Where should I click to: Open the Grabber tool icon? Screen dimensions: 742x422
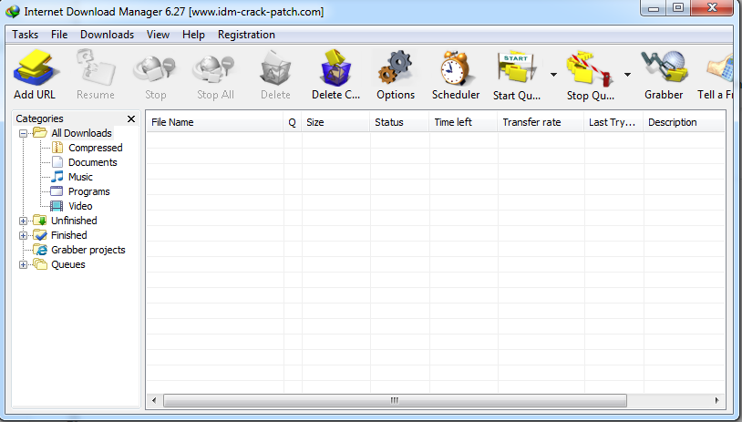coord(664,67)
